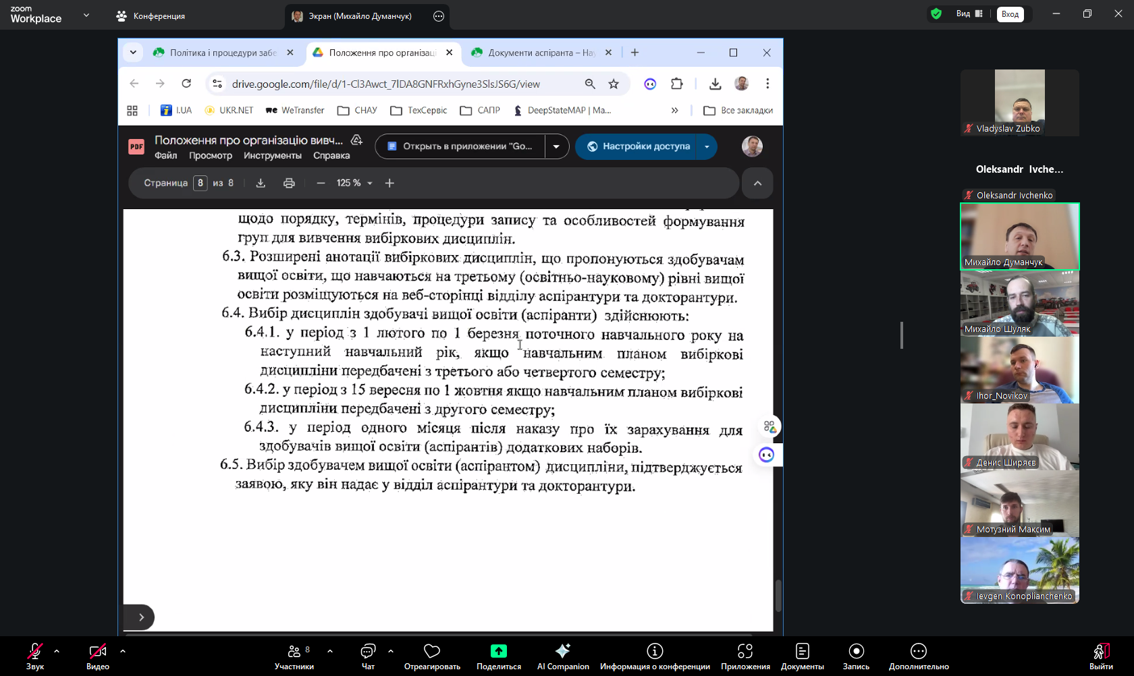This screenshot has width=1134, height=676.
Task: Zoom in the PDF with plus icon
Action: coord(389,183)
